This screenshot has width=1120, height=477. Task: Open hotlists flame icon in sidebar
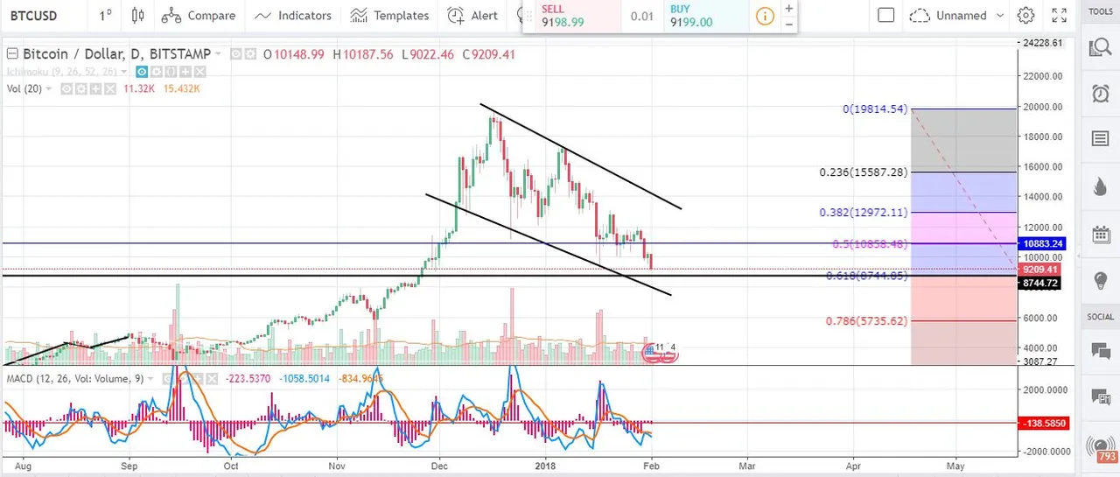click(x=1100, y=186)
